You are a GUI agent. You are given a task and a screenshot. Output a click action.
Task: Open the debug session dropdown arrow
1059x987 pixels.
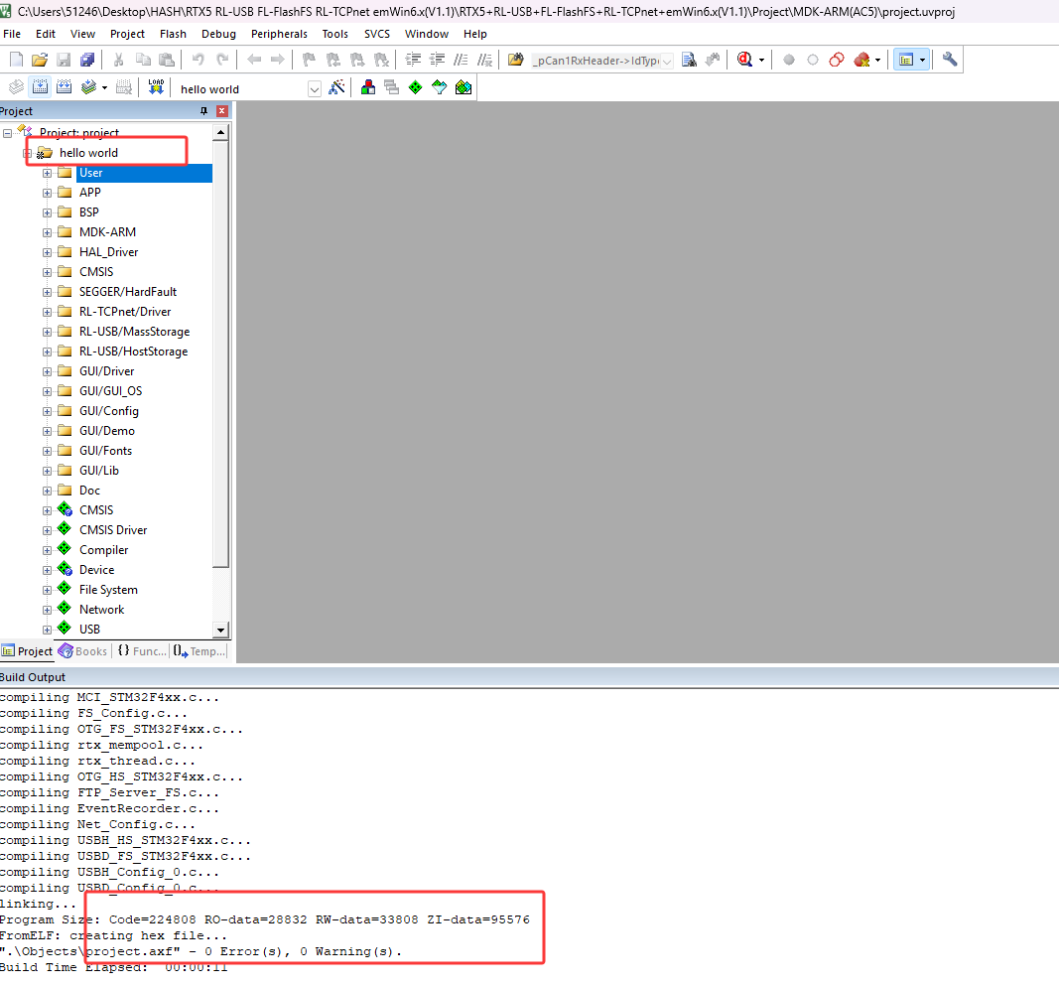pos(762,61)
